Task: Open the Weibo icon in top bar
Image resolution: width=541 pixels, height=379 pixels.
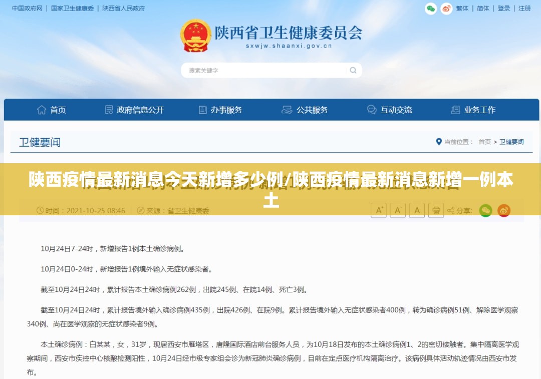Action: 446,9
